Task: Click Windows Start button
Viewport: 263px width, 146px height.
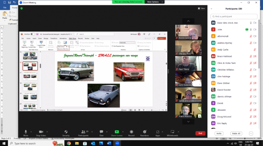Action: pos(4,143)
